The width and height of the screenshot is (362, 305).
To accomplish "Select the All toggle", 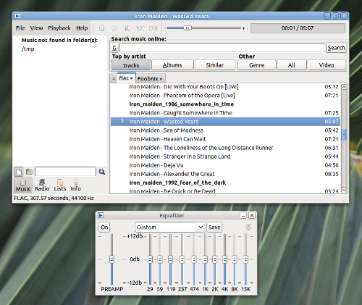I will click(292, 65).
